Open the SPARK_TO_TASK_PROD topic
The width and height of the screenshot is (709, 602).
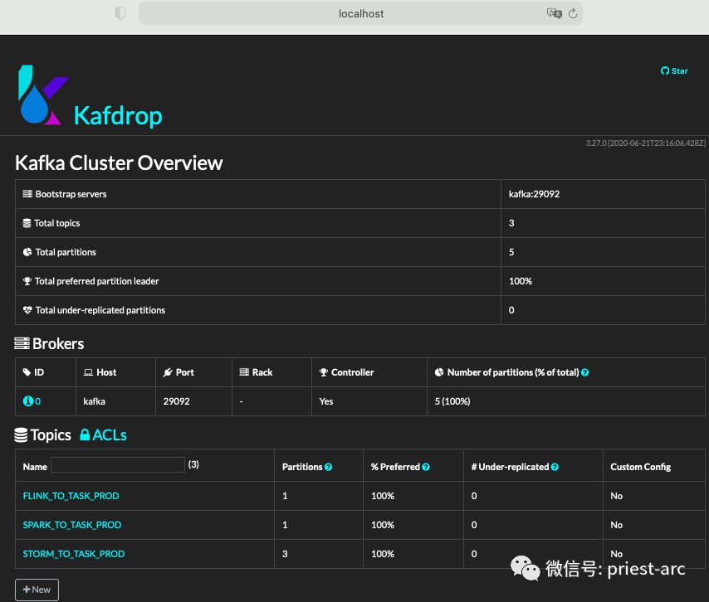click(72, 525)
